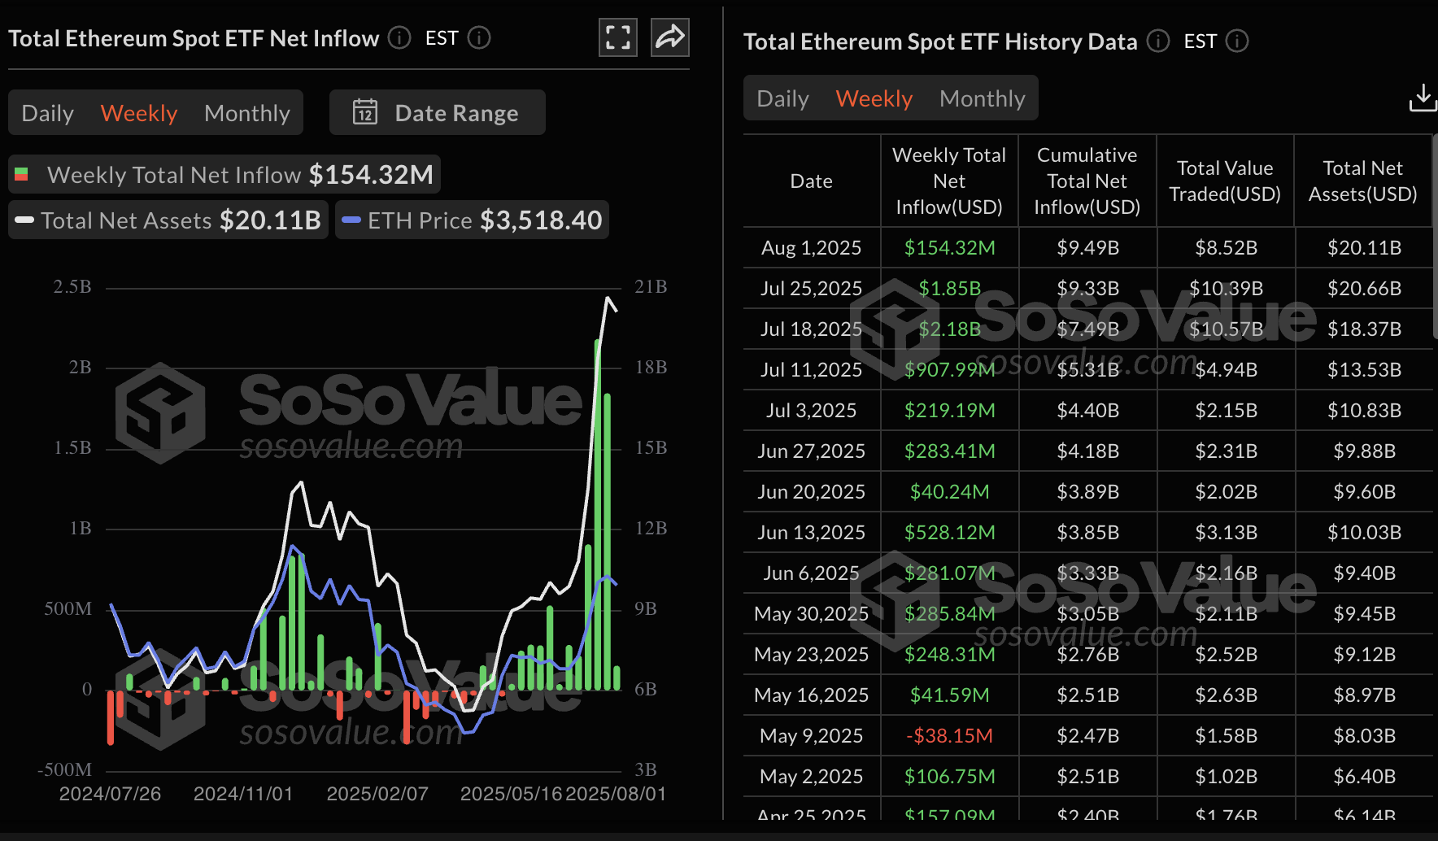The height and width of the screenshot is (841, 1438).
Task: Select the Monthly tab on the History Data panel
Action: (x=982, y=98)
